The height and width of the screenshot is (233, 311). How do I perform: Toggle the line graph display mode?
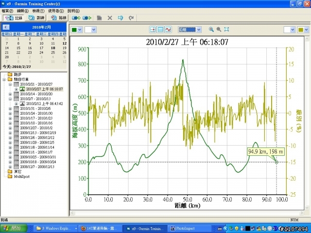point(169,30)
